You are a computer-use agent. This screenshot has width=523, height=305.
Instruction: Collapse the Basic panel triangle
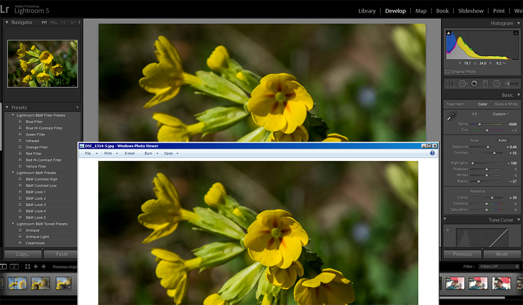tap(518, 95)
